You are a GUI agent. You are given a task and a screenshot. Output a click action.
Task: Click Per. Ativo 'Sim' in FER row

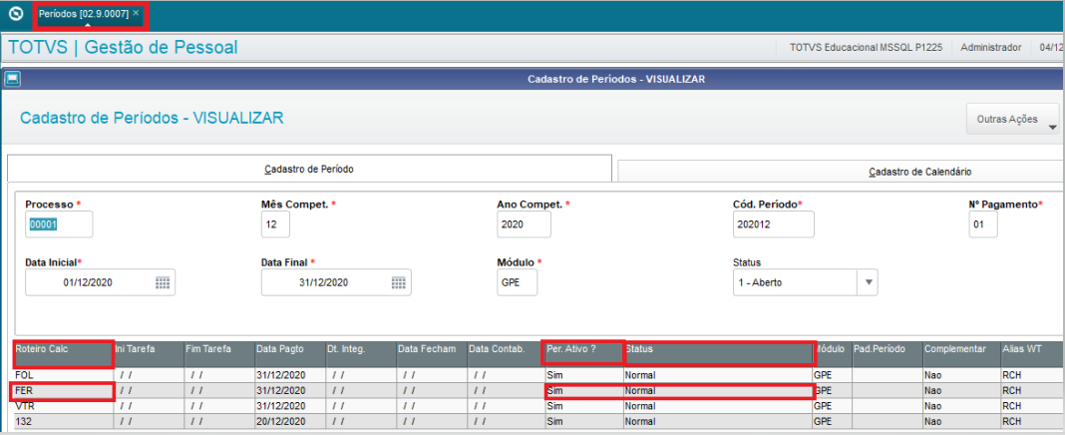tap(582, 391)
